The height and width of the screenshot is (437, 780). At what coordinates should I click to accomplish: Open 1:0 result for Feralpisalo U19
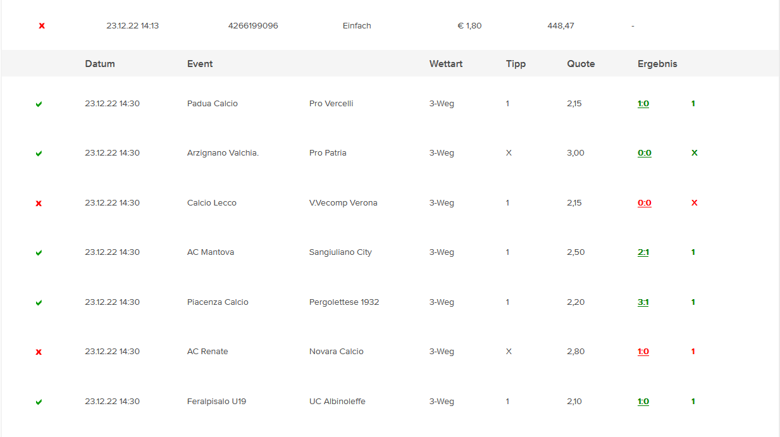643,402
